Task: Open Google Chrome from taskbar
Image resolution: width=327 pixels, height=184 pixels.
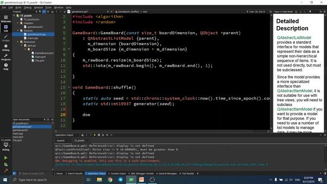Action: pos(110,179)
